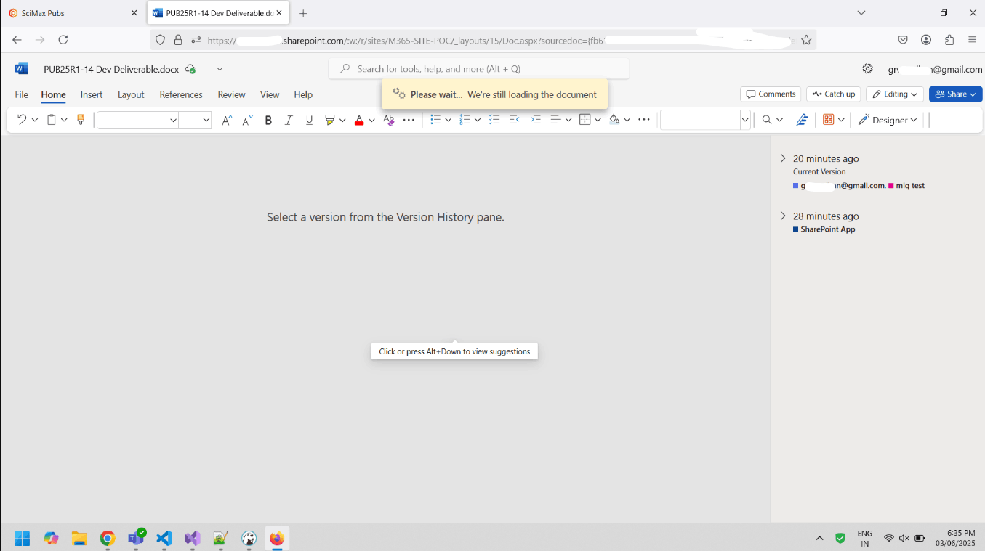
Task: Switch to the Review ribbon tab
Action: pos(231,94)
